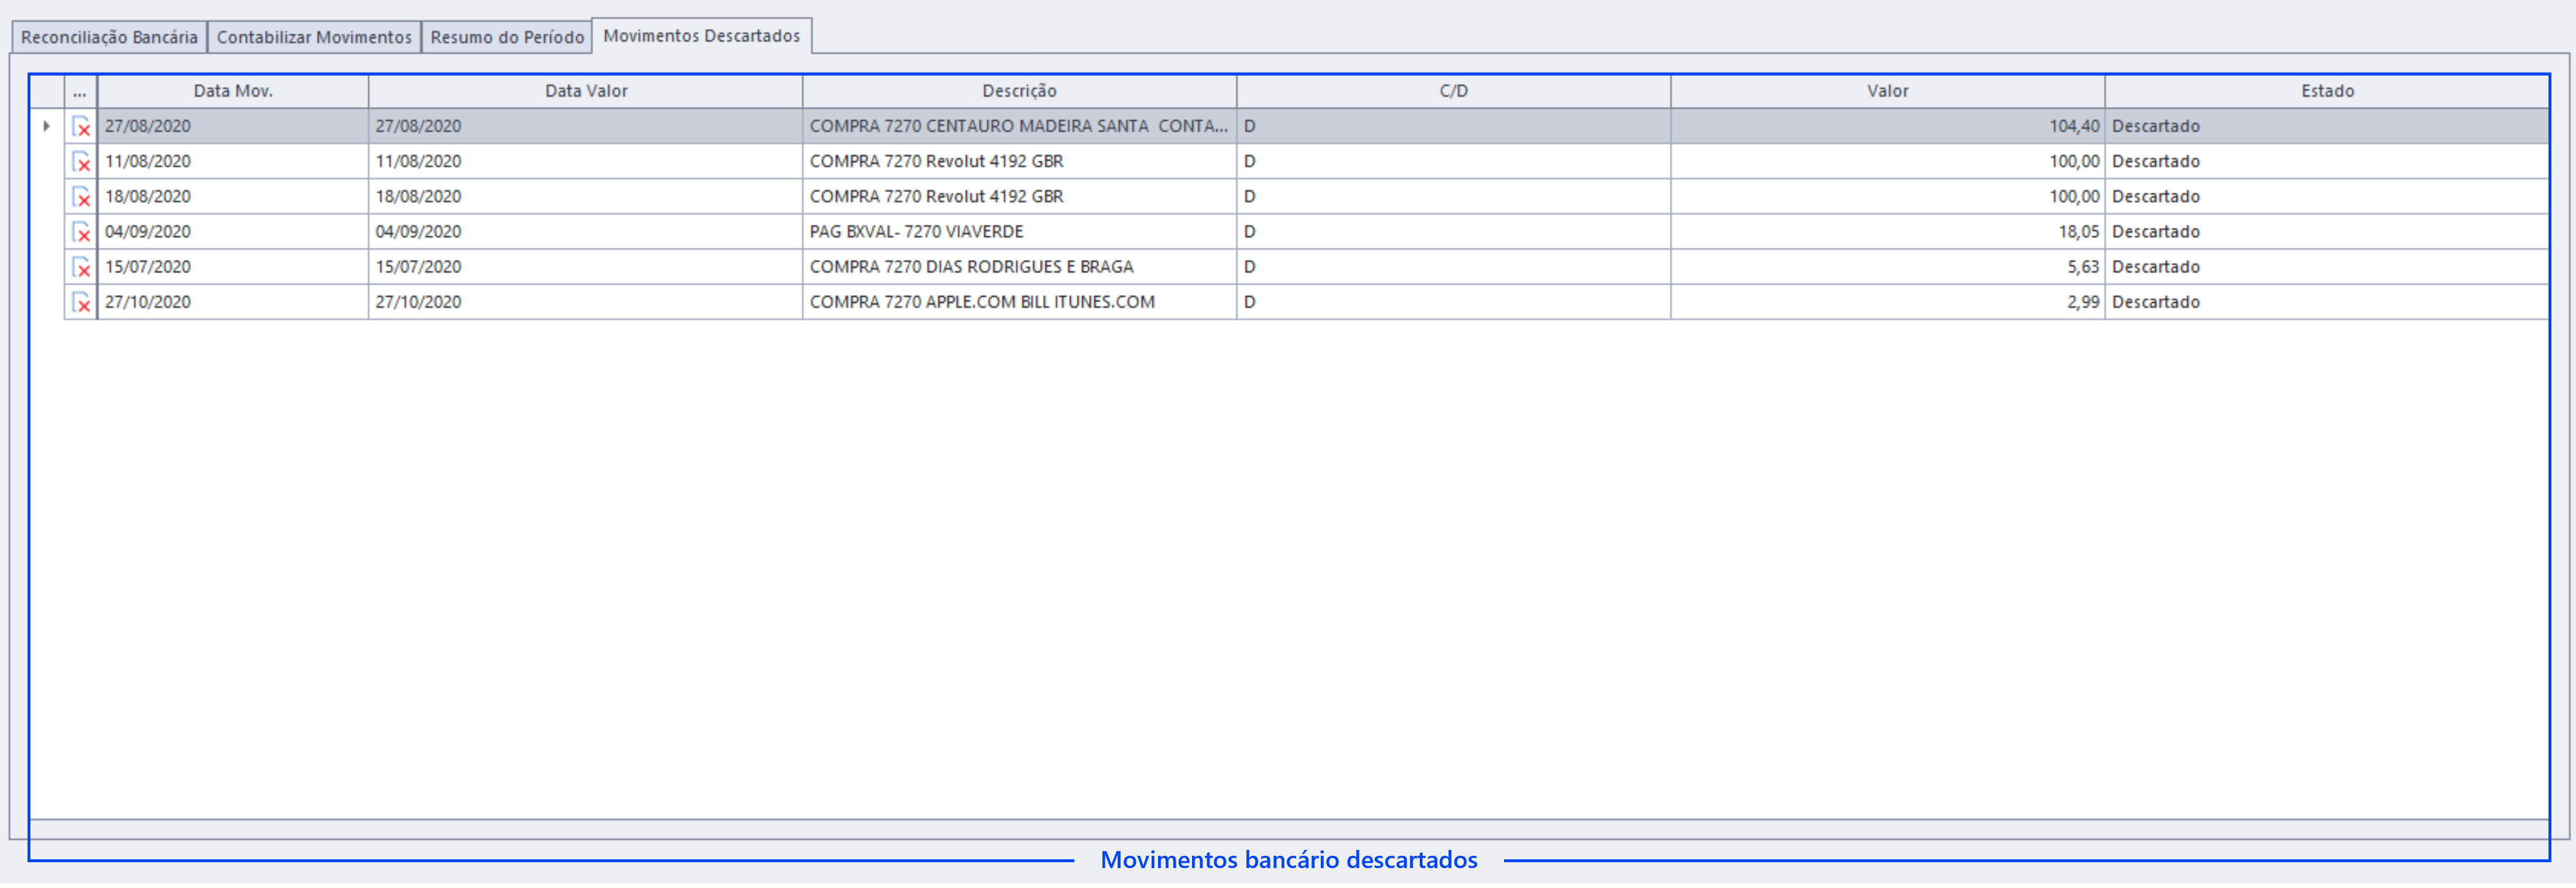Click discarded icon on 18/08/2020 Revolut row
The height and width of the screenshot is (888, 2576).
tap(81, 197)
